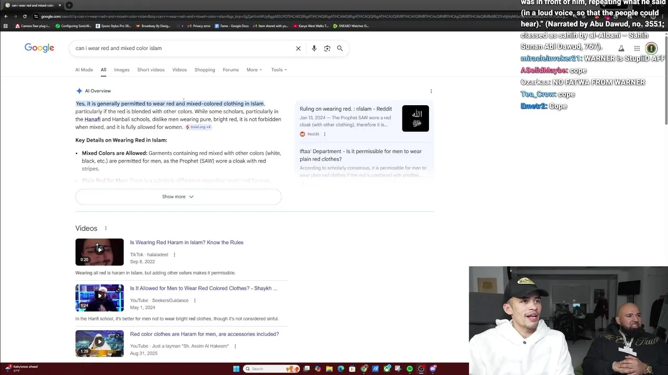Viewport: 668px width, 375px height.
Task: Play the 0:20 TikTok video thumbnail
Action: tap(99, 252)
